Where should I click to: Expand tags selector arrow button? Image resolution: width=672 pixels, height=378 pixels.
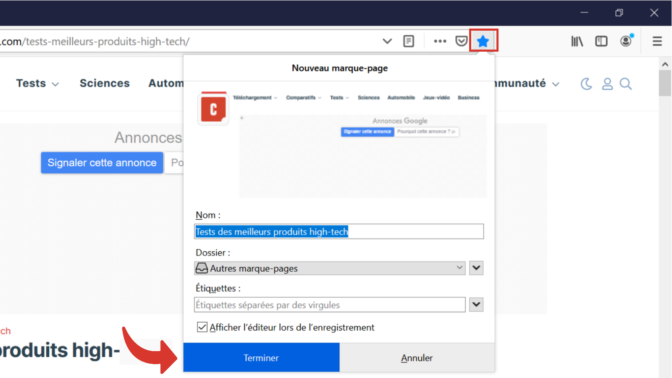[x=476, y=304]
